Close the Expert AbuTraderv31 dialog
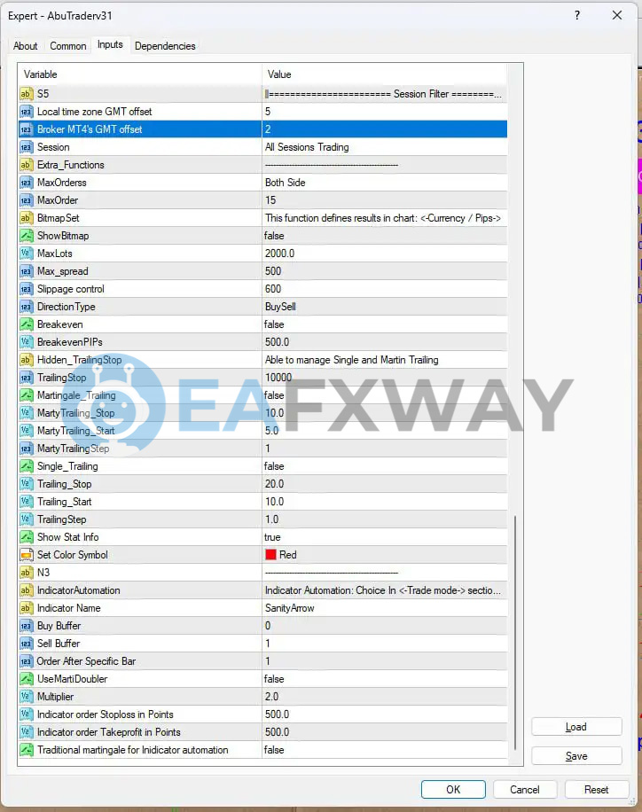This screenshot has height=812, width=642. coord(616,16)
